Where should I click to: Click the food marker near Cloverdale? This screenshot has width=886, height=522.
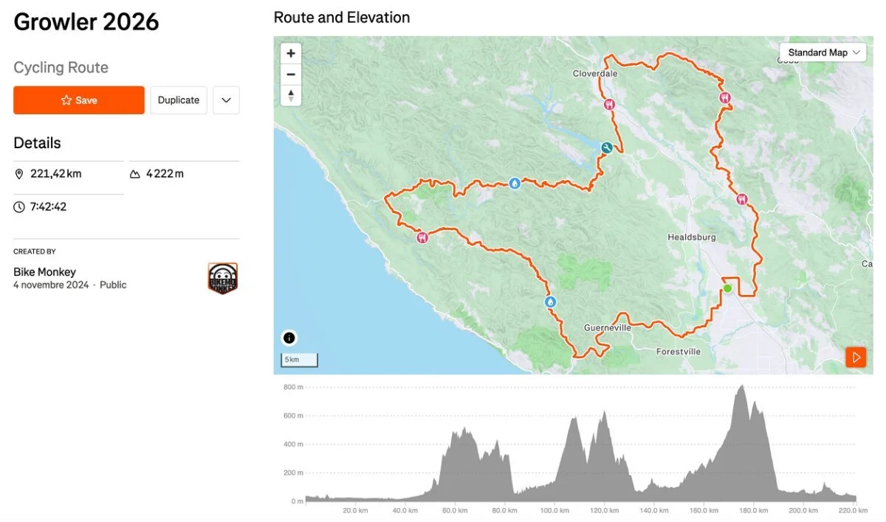point(609,105)
